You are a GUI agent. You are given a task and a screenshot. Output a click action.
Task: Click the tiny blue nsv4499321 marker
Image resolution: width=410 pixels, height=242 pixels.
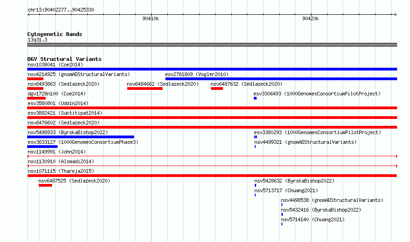click(x=255, y=147)
